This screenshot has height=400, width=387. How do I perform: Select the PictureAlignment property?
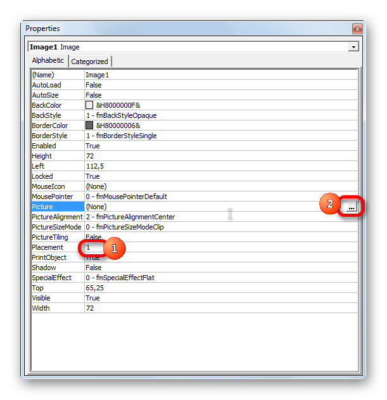pos(58,217)
